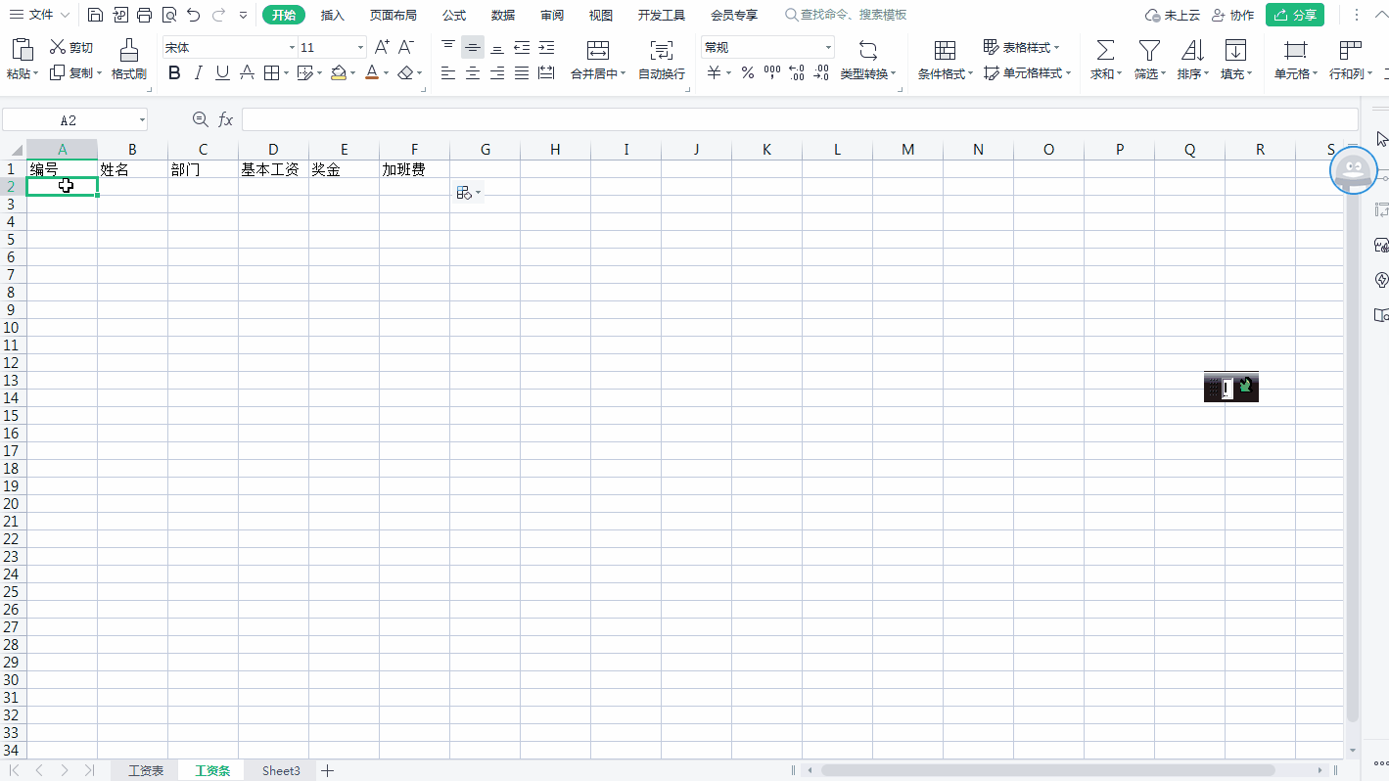
Task: Apply strikethrough text formatting
Action: 248,72
